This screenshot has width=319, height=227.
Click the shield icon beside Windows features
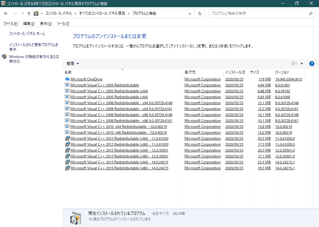pyautogui.click(x=4, y=57)
